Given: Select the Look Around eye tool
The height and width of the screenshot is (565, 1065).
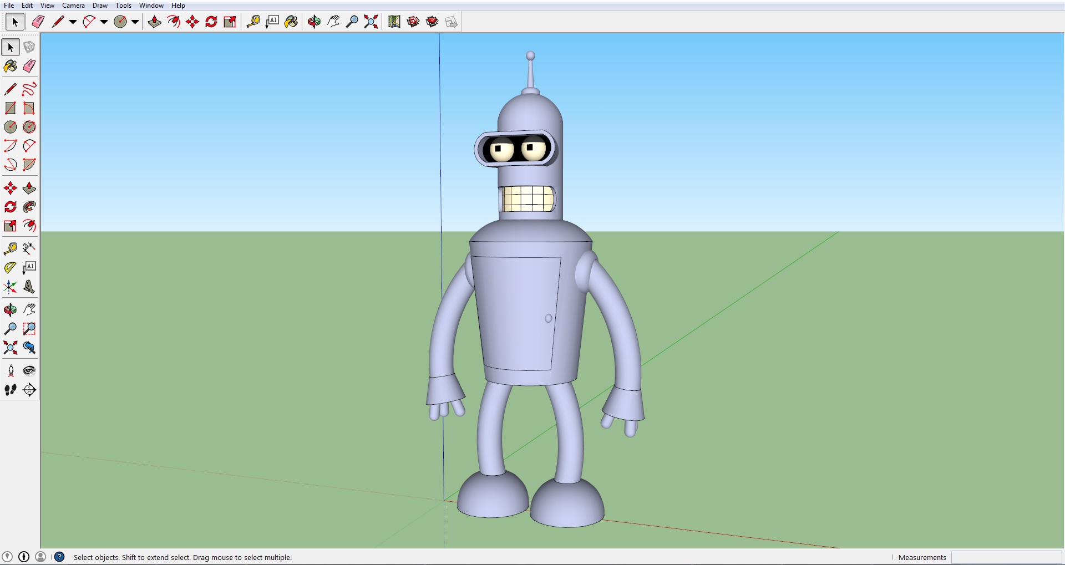Looking at the screenshot, I should tap(29, 370).
